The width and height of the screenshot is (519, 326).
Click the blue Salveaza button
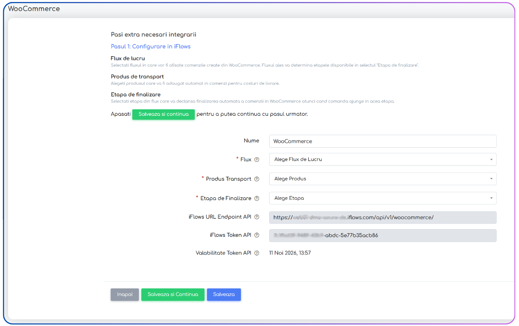[x=224, y=295]
